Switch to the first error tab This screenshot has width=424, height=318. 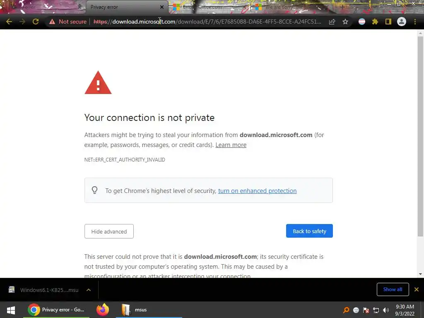(x=41, y=7)
